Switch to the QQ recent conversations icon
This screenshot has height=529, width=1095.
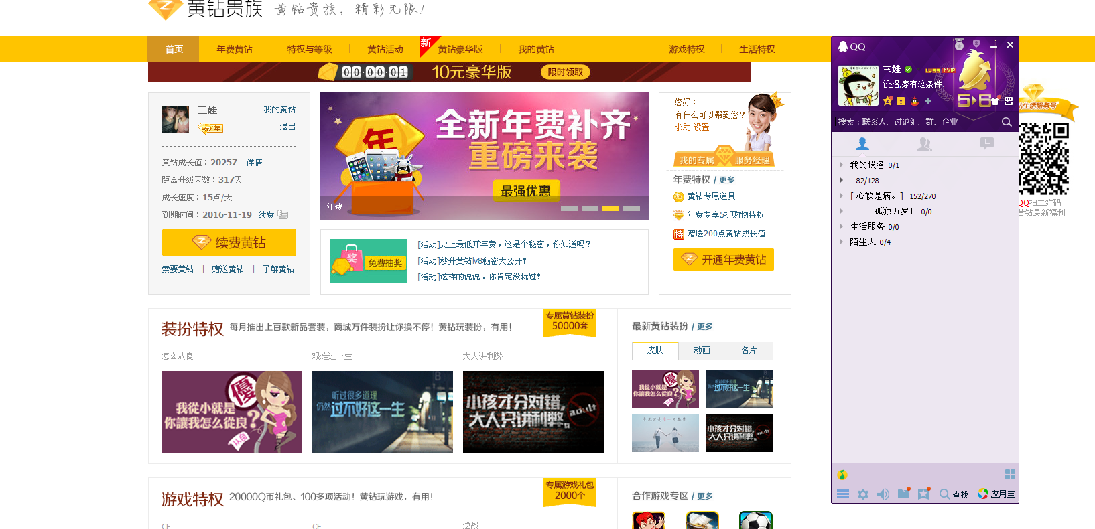coord(987,143)
